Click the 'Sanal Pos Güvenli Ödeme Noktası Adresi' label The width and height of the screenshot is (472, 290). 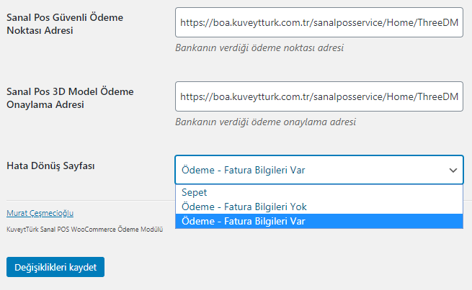coord(65,24)
